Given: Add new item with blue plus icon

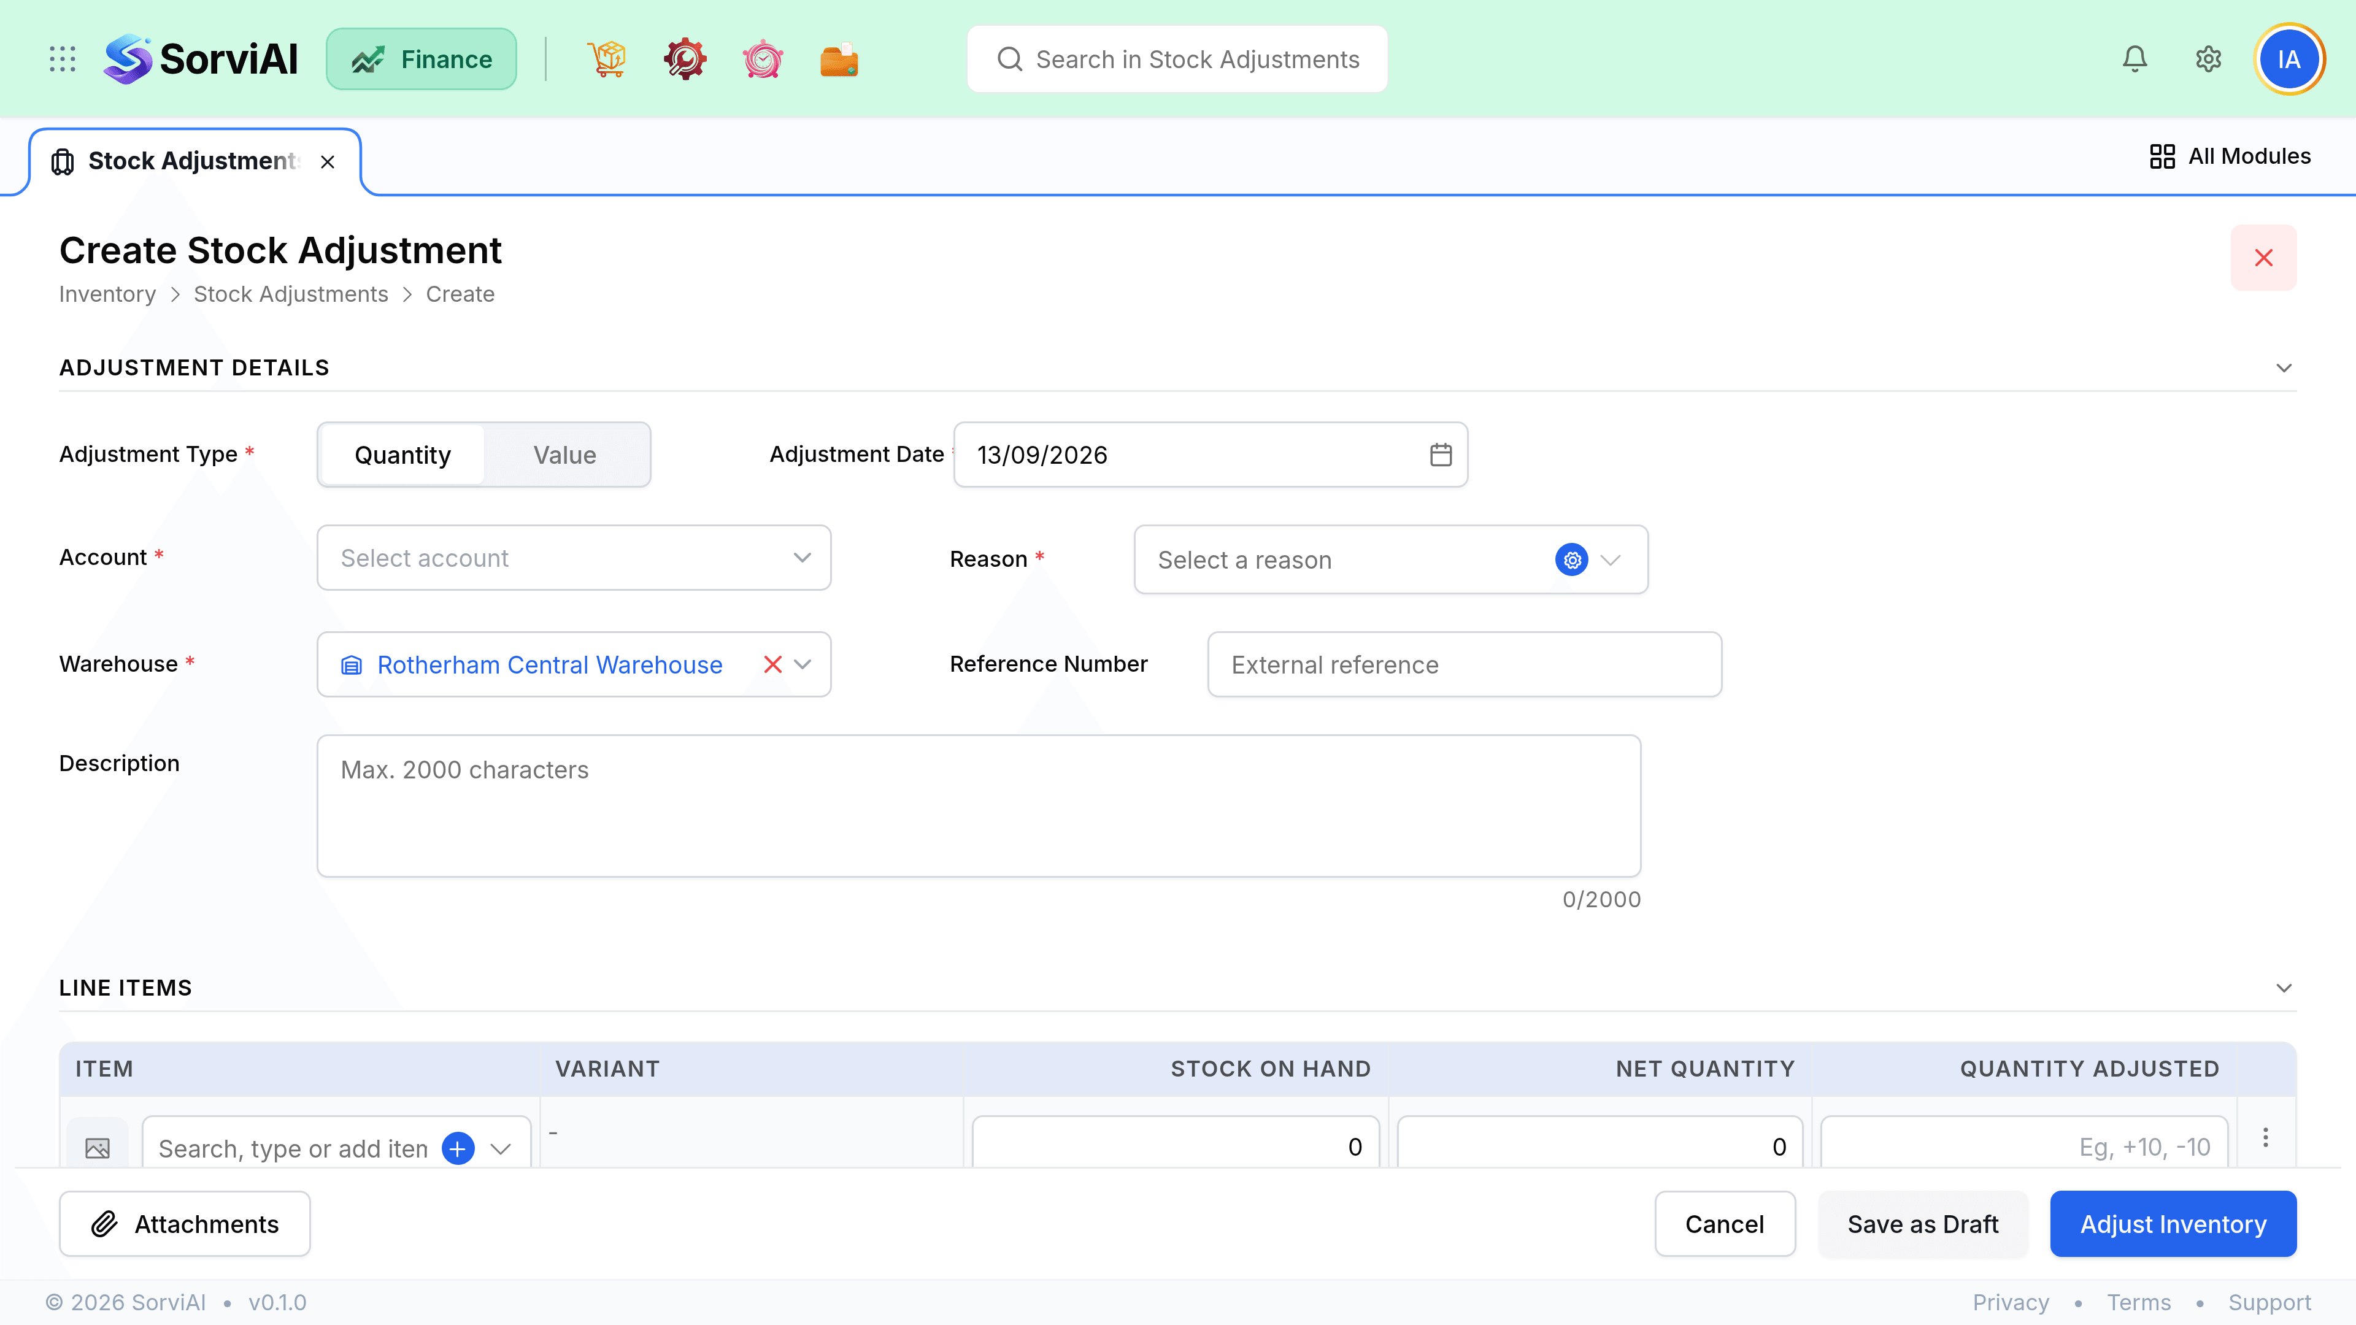Looking at the screenshot, I should pyautogui.click(x=458, y=1148).
